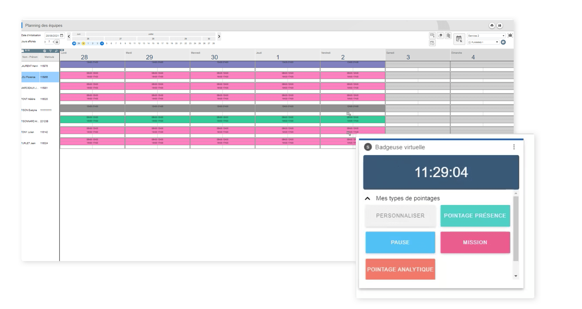This screenshot has width=582, height=309.
Task: Open the PLANNING 1 dropdown arrow
Action: coord(497,42)
